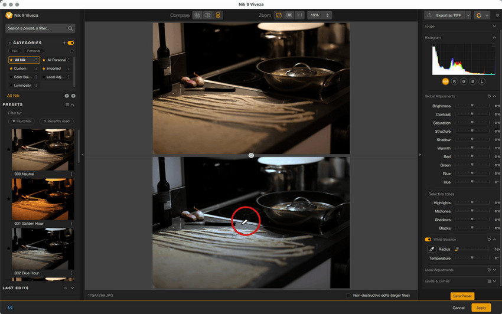Check Non-destructive edits (larger files) checkbox

point(348,296)
